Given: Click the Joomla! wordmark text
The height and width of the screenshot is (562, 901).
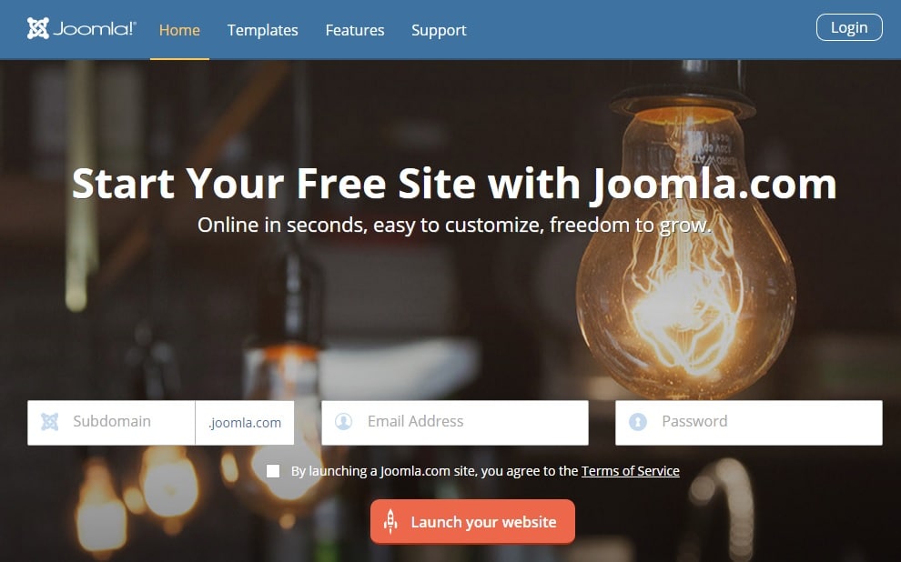Looking at the screenshot, I should click(95, 29).
